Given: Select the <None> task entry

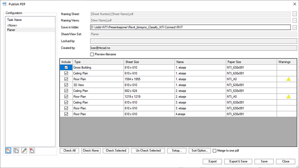Looking at the screenshot, I should pyautogui.click(x=12, y=25).
